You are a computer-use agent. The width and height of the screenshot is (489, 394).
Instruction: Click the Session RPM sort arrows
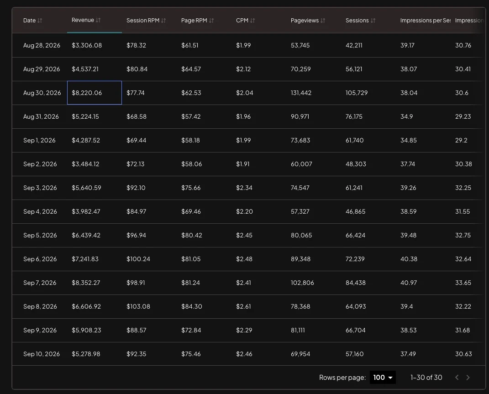(163, 21)
